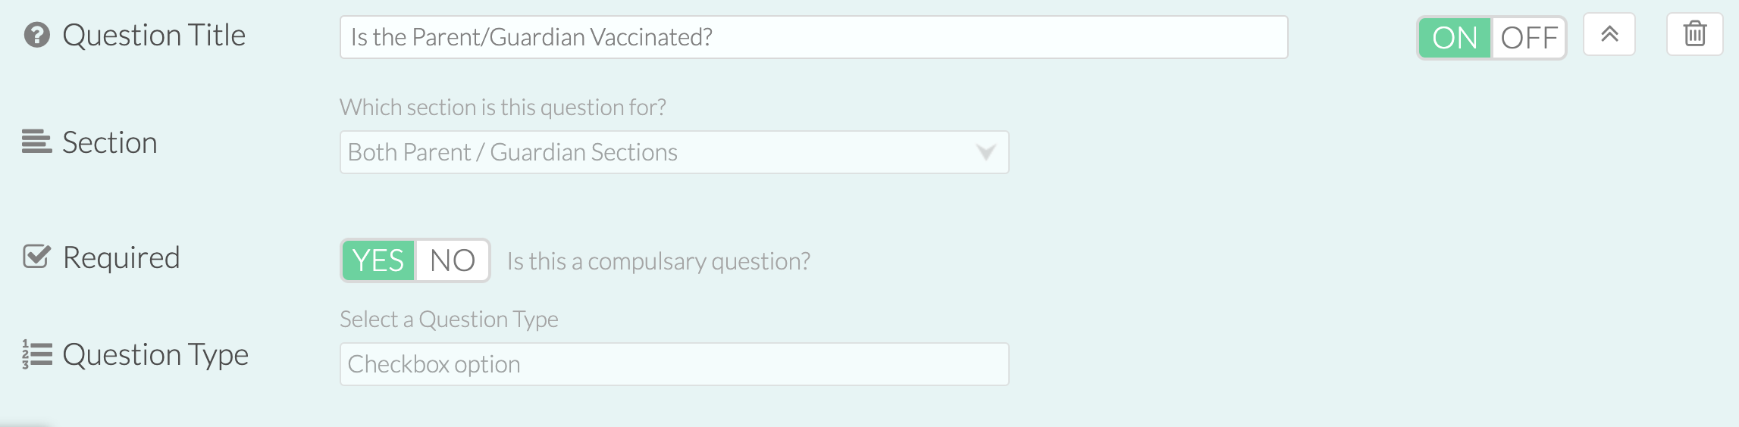Image resolution: width=1739 pixels, height=427 pixels.
Task: Click the Section lines icon
Action: [36, 142]
